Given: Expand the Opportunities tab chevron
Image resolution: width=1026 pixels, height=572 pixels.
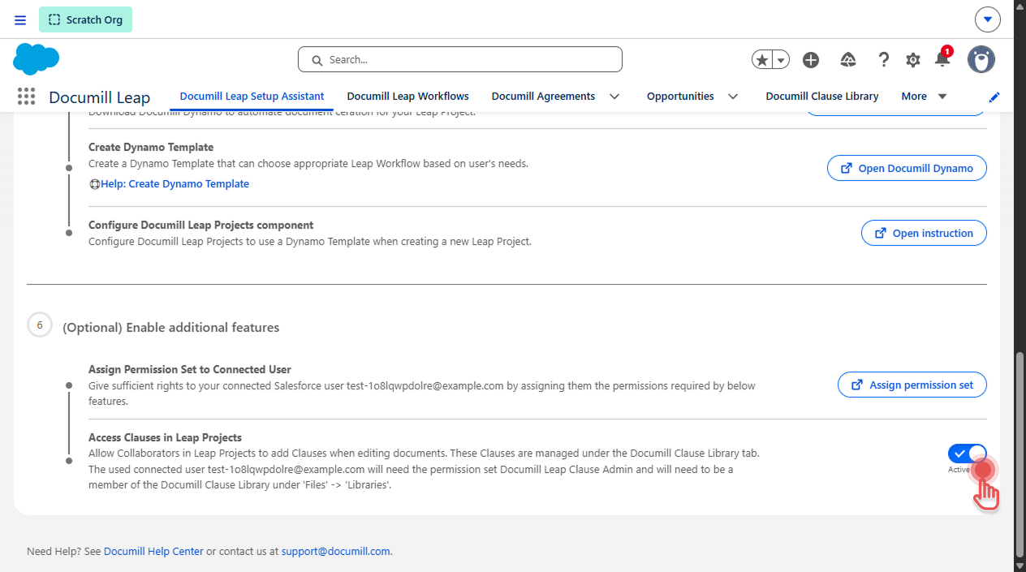Looking at the screenshot, I should 733,97.
